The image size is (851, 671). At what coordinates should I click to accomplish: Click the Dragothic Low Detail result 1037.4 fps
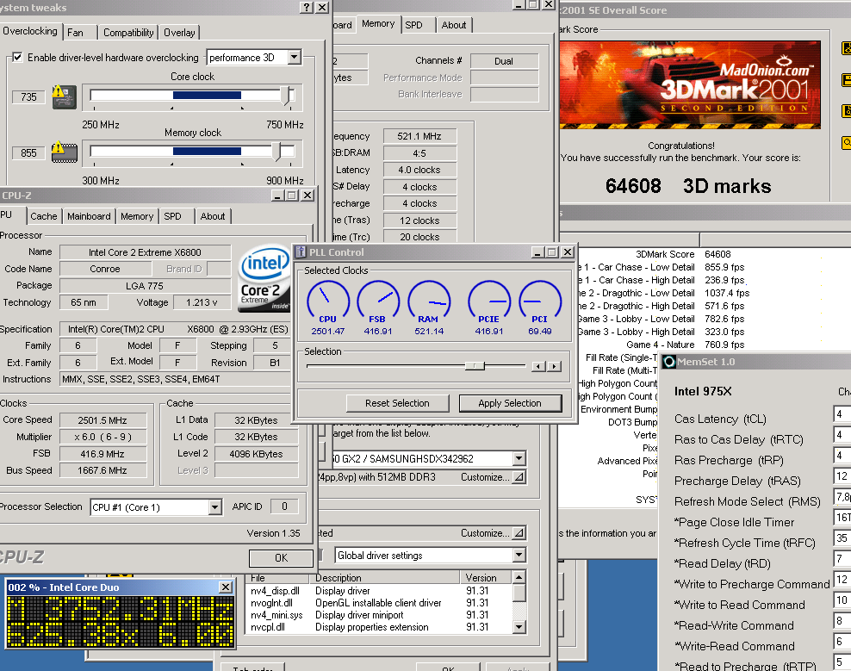(727, 293)
